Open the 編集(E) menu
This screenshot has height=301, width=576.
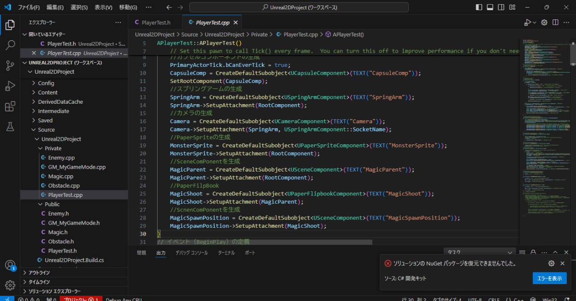tap(55, 7)
